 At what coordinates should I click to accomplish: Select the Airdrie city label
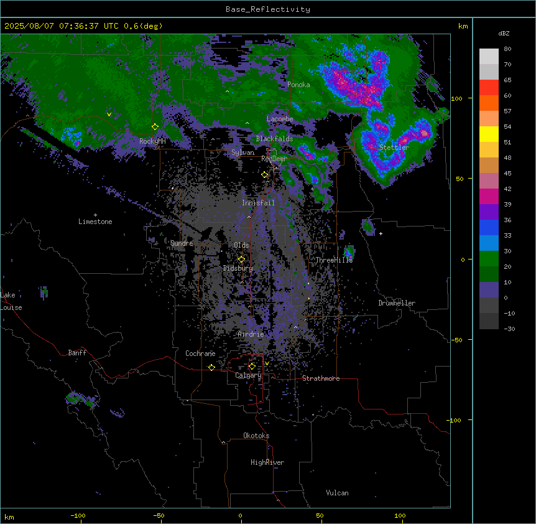click(x=251, y=334)
